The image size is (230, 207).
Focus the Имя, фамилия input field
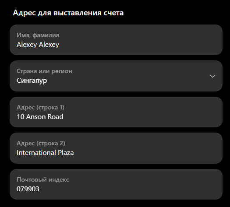click(116, 40)
